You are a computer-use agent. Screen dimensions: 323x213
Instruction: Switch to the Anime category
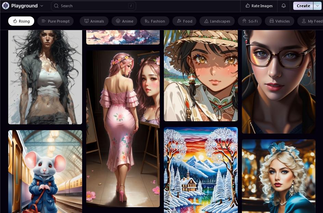124,21
